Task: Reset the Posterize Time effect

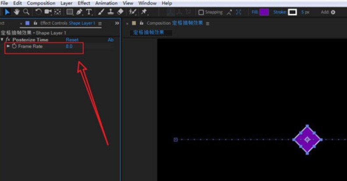Action: pos(72,40)
